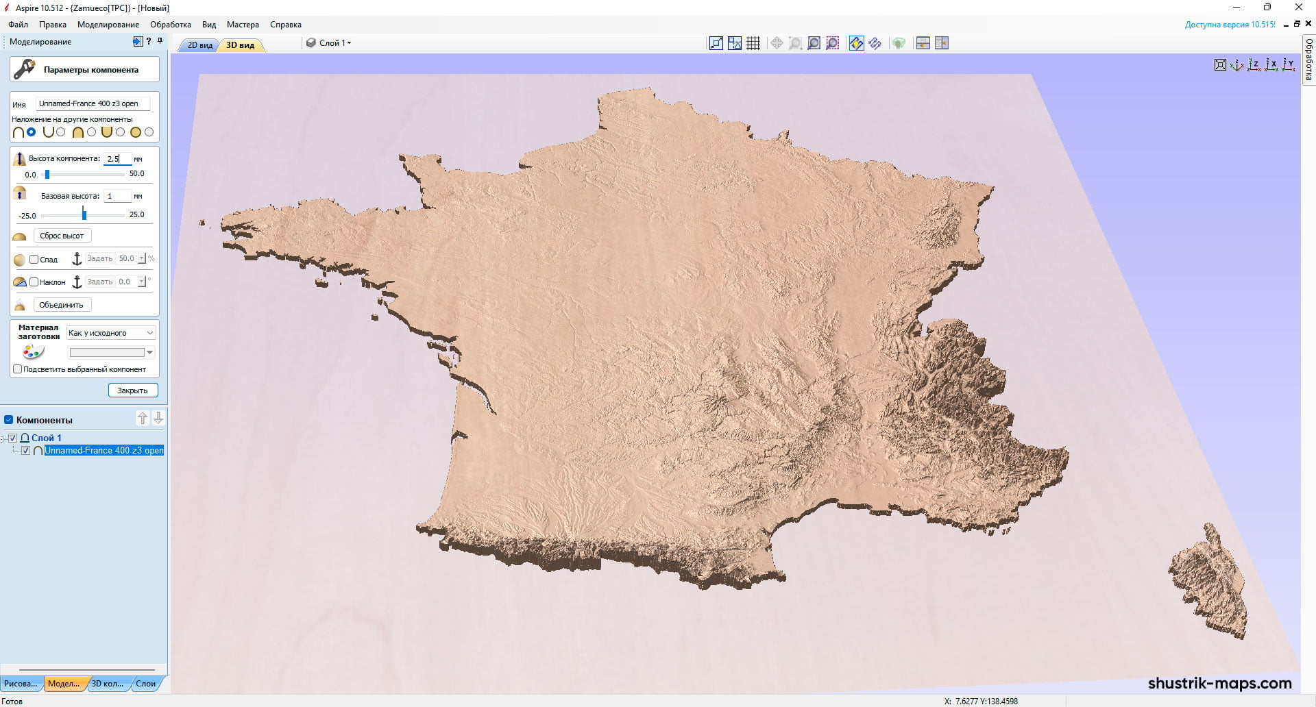The width and height of the screenshot is (1316, 707).
Task: Click Доступна версия 10.515 link
Action: coord(1230,25)
